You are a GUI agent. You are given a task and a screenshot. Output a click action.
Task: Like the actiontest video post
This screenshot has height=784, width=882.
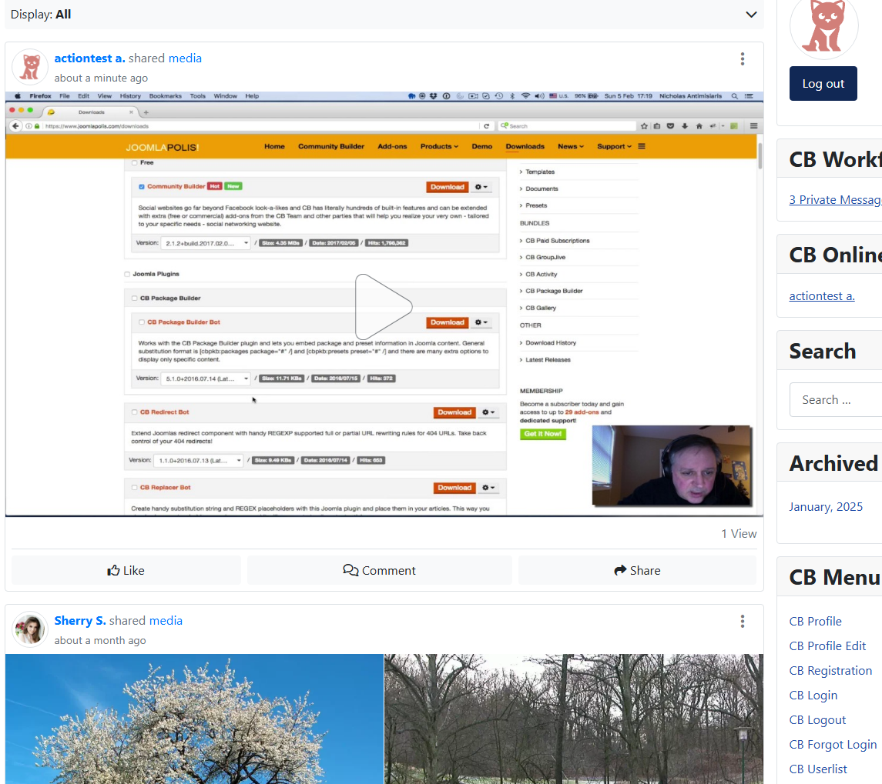pos(126,570)
